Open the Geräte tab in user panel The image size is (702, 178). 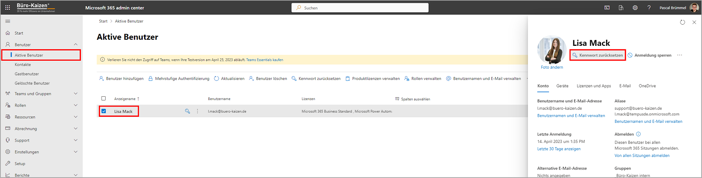click(563, 86)
